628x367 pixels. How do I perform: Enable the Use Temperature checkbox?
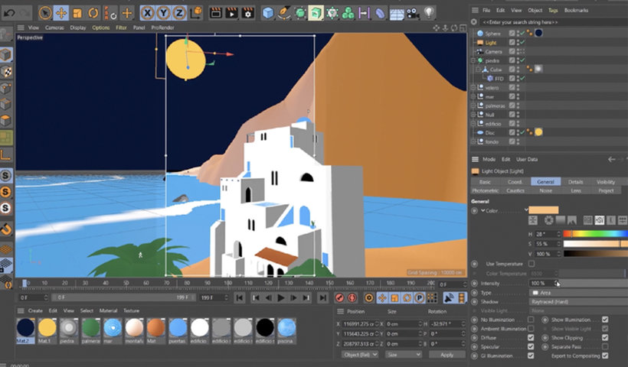[532, 264]
